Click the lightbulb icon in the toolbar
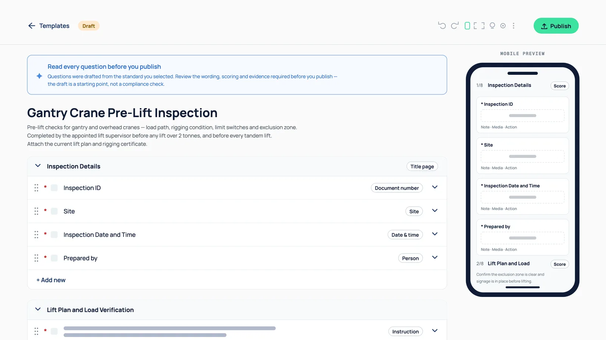The width and height of the screenshot is (606, 340). pyautogui.click(x=492, y=26)
